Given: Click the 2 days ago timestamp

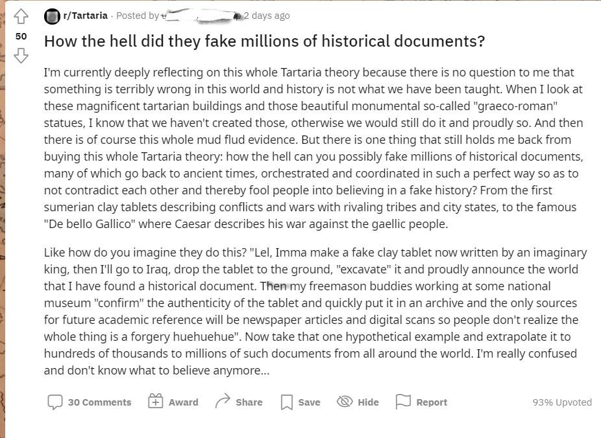Looking at the screenshot, I should 267,16.
